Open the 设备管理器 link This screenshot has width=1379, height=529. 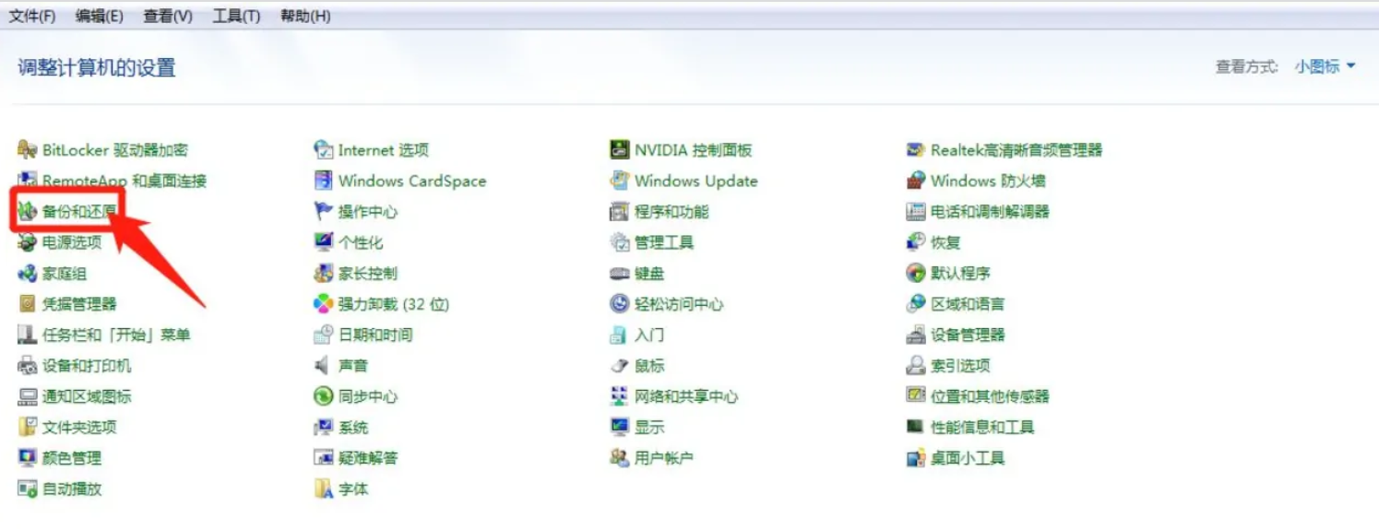968,335
